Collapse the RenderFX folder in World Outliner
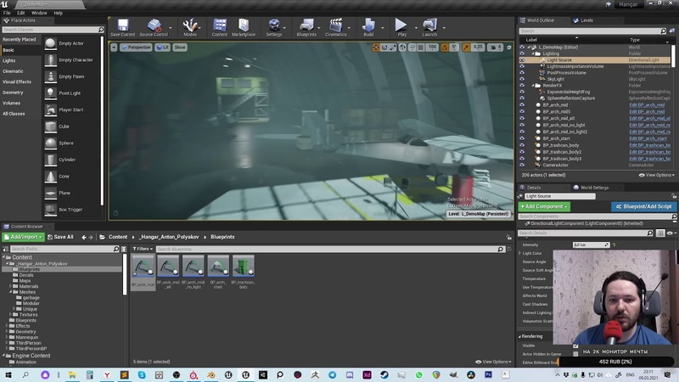Viewport: 679px width, 382px height. click(x=533, y=86)
